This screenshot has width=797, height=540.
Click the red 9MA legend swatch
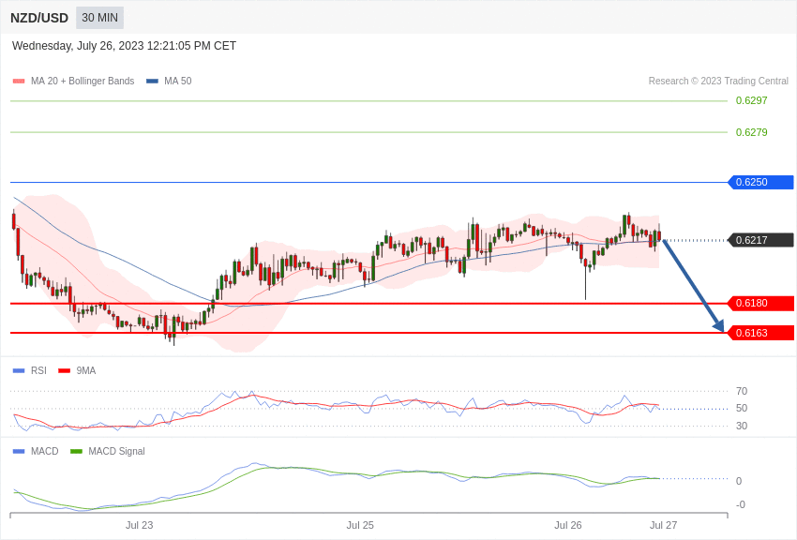pos(65,371)
